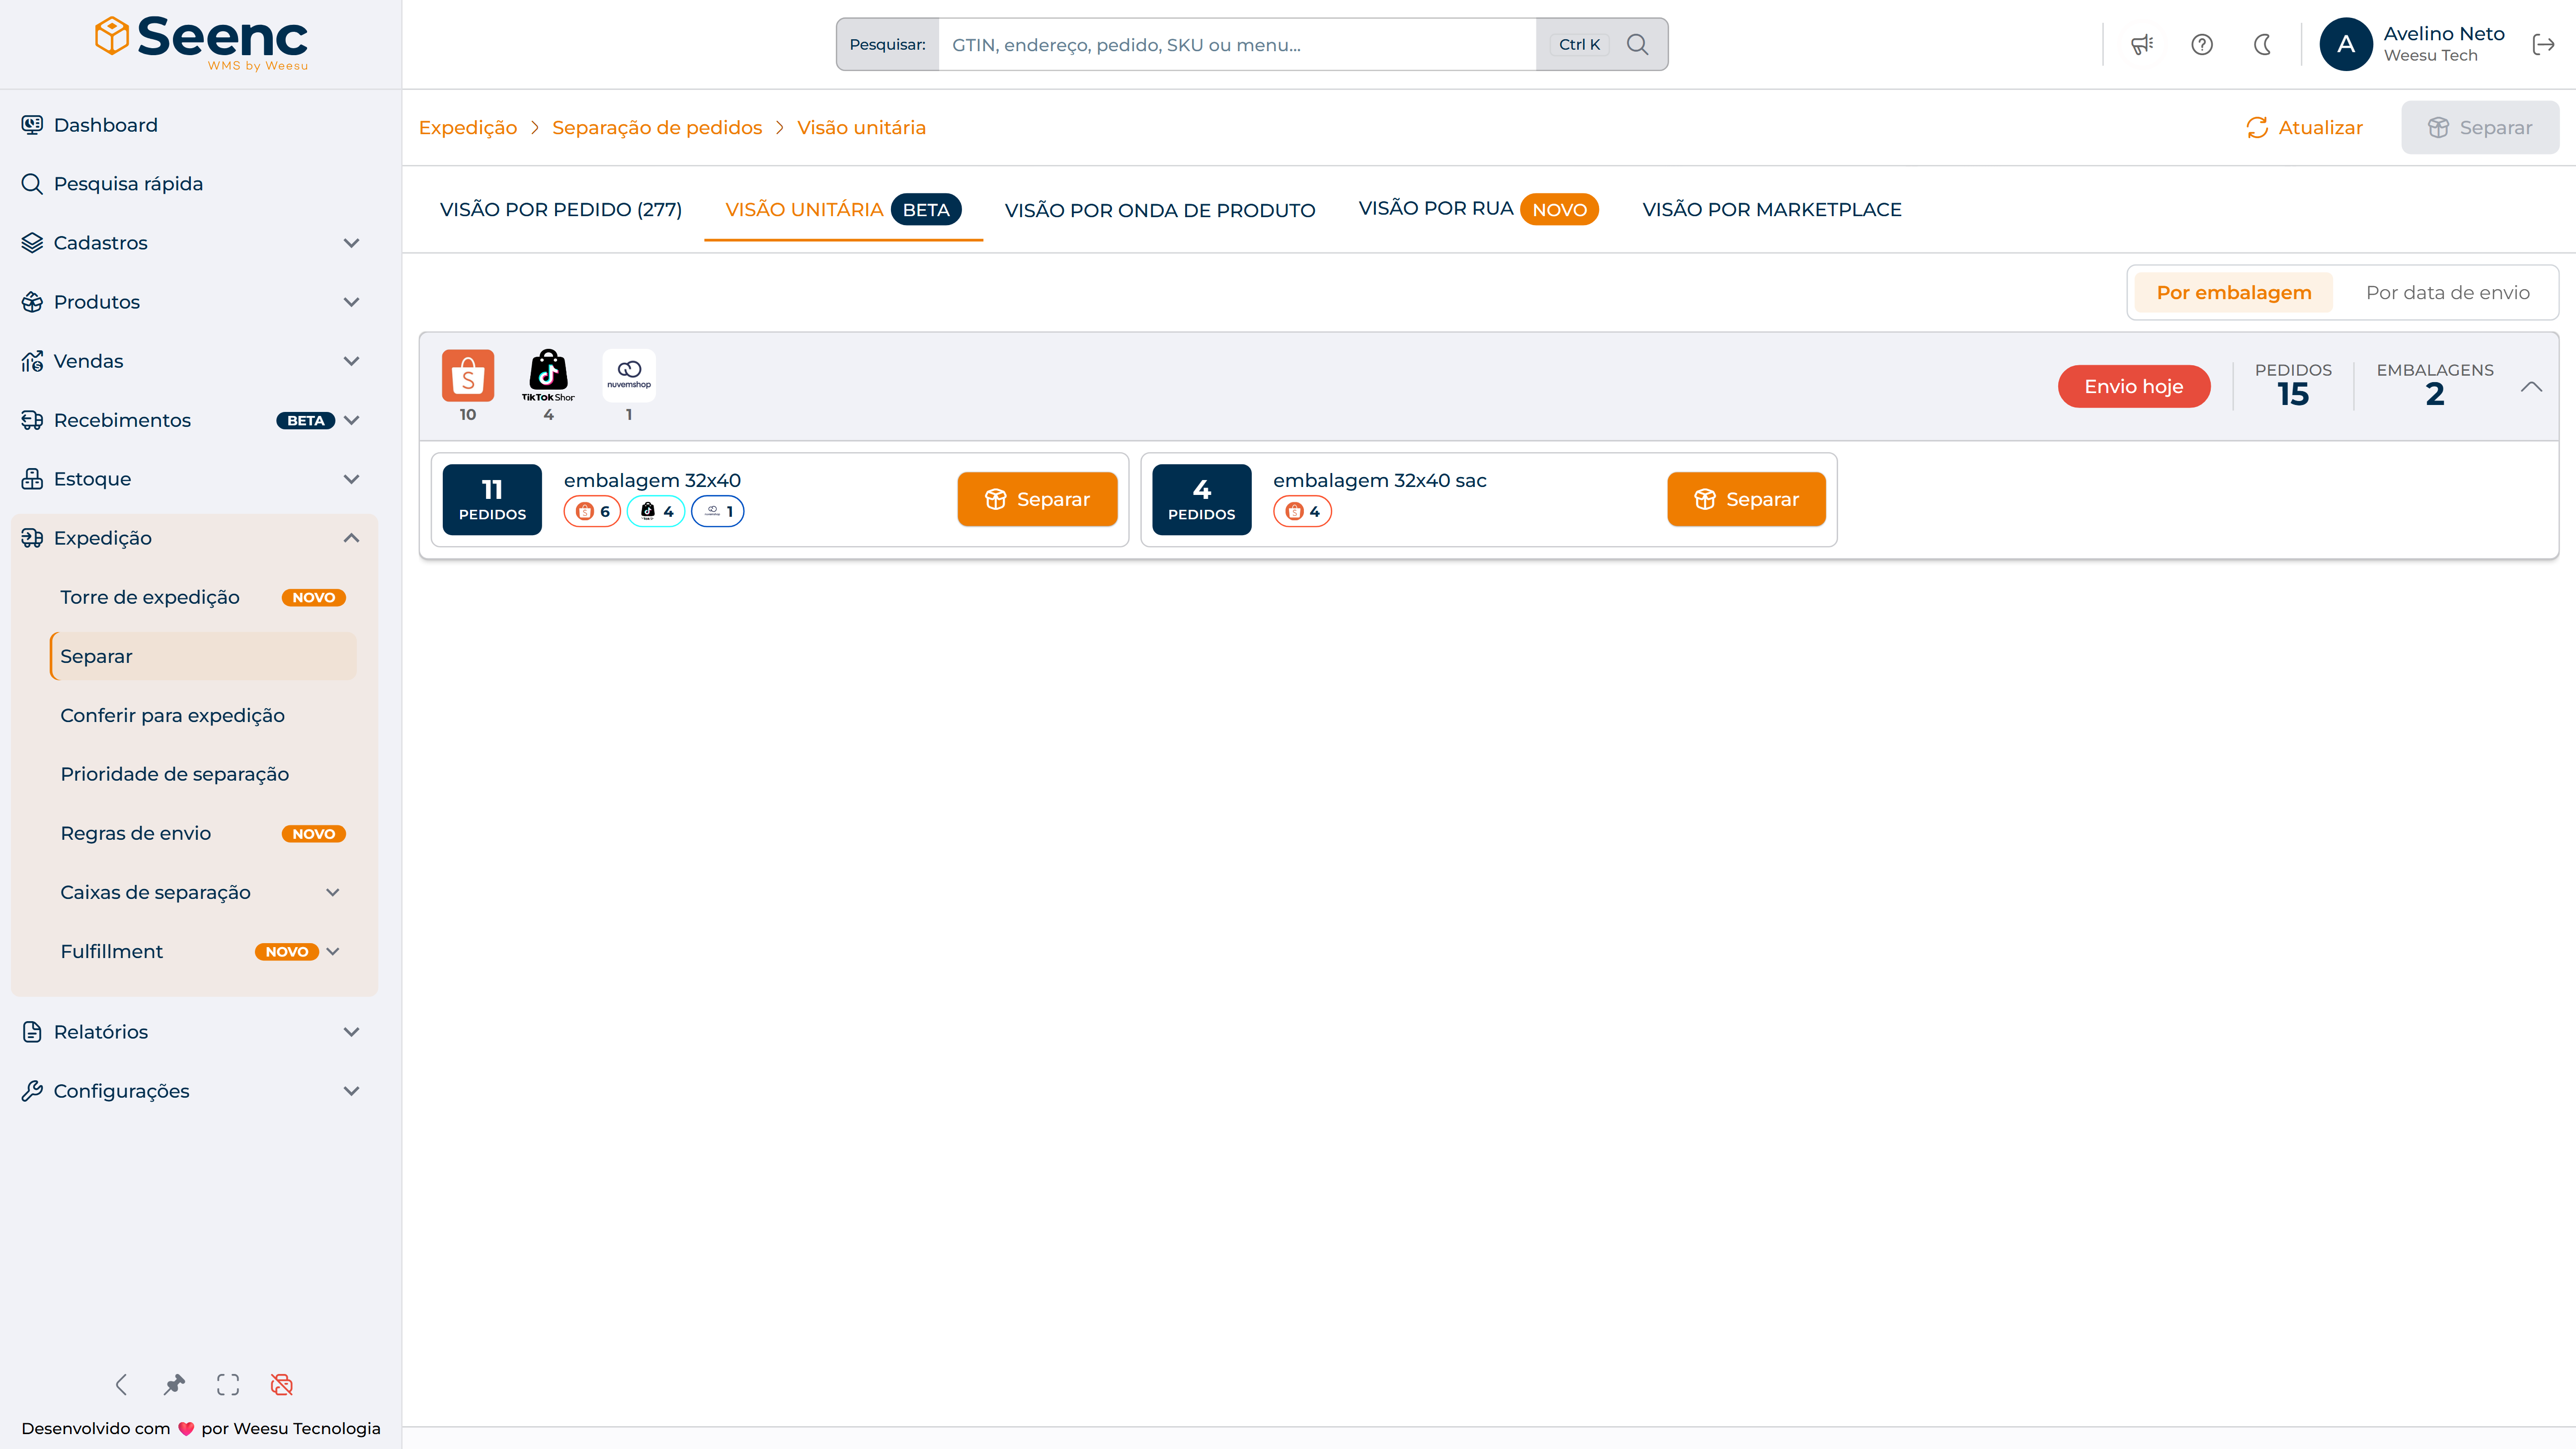Expand the Relatórios menu
Viewport: 2576px width, 1449px height.
click(x=190, y=1032)
